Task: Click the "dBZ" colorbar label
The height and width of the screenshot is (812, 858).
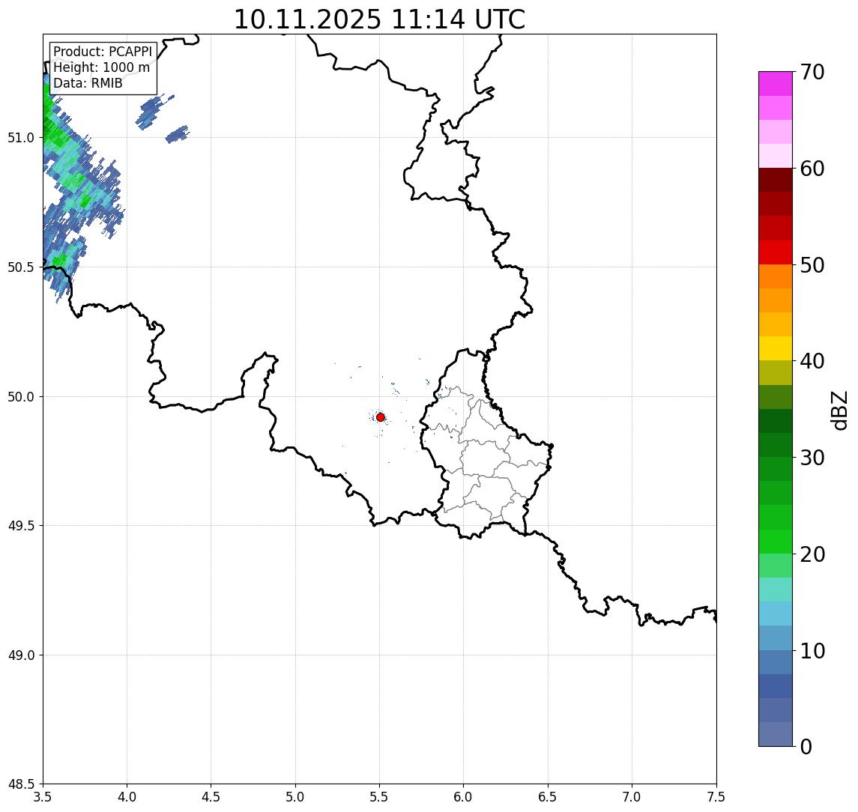Action: tap(839, 410)
